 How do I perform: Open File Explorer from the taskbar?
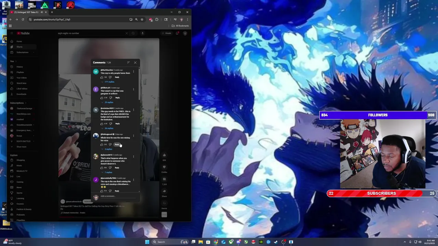click(x=201, y=242)
